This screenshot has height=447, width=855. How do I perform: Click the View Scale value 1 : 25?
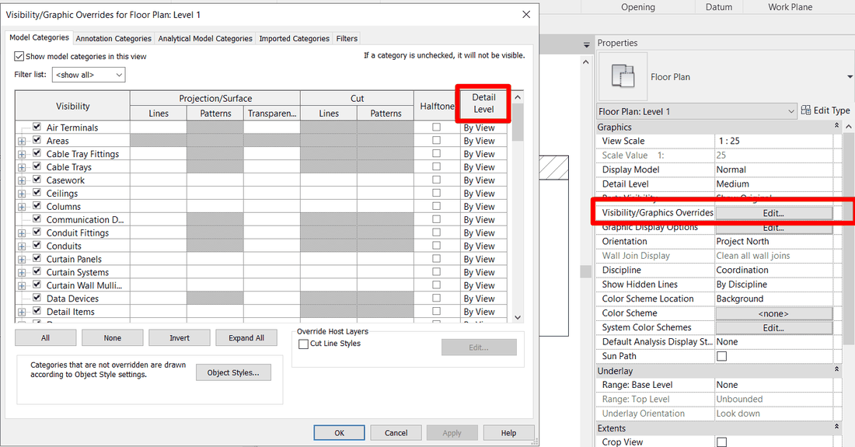(x=773, y=141)
